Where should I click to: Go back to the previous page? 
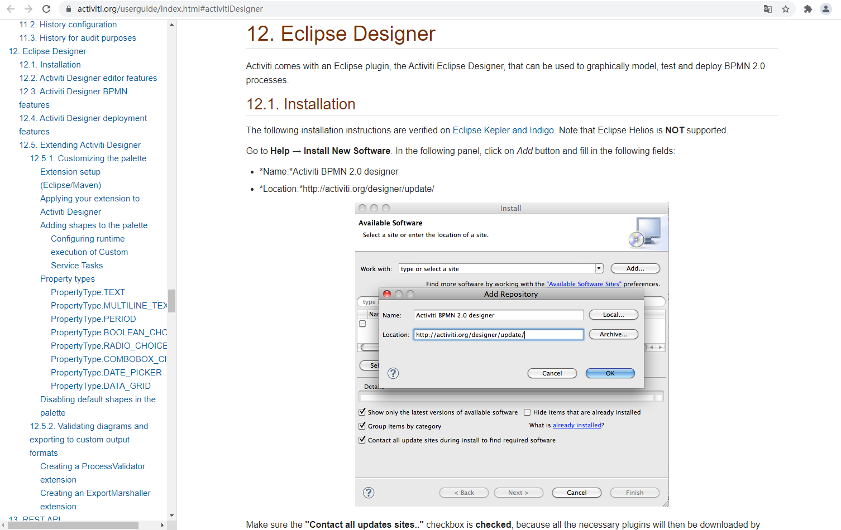[11, 9]
